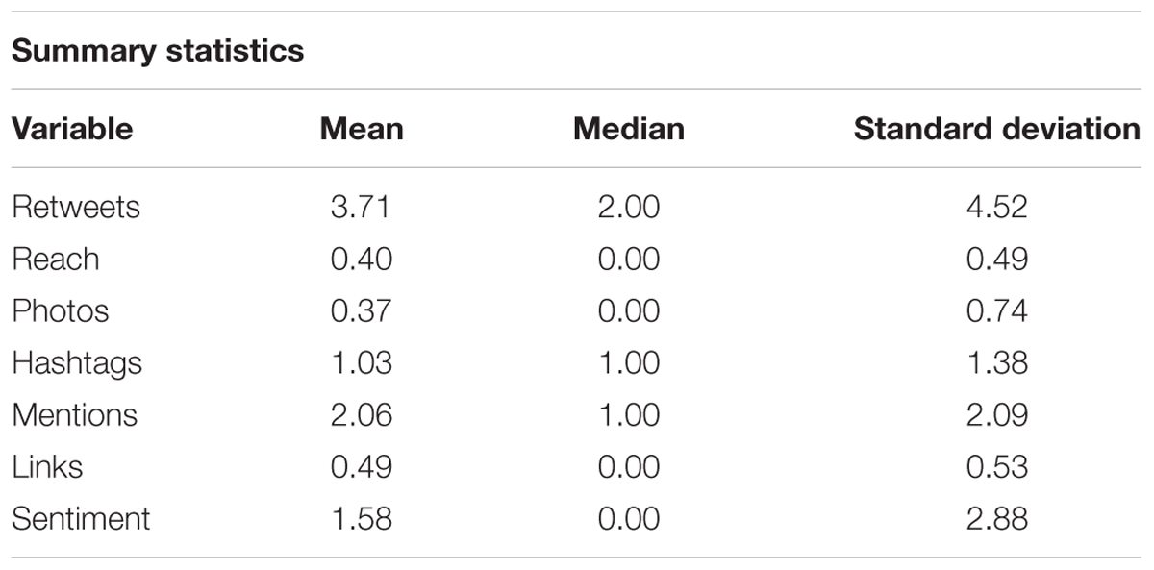Click the Retweets standard deviation 4.52
The image size is (1154, 570).
(x=996, y=207)
